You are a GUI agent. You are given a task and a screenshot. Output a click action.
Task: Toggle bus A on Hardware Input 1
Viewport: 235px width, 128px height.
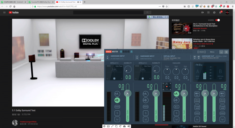(x=117, y=94)
